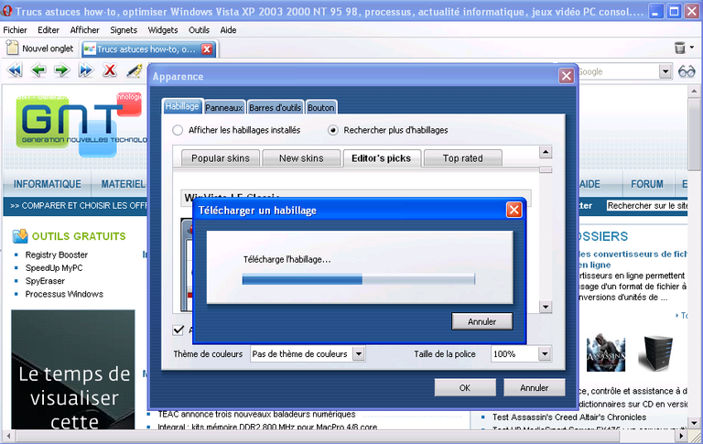Click the Nouvel onglet page icon

pyautogui.click(x=13, y=48)
